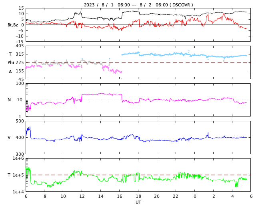The width and height of the screenshot is (256, 205).
Task: Click the '135' tick on Phi panel
Action: point(20,71)
